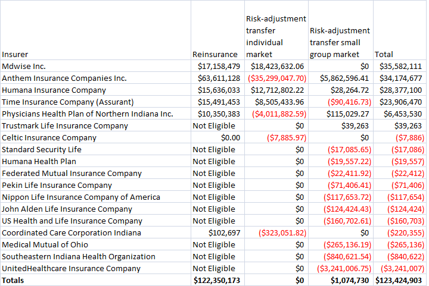Click 'UnitedHealthcare Insurance Company' cell
The height and width of the screenshot is (286, 429).
[x=95, y=269]
